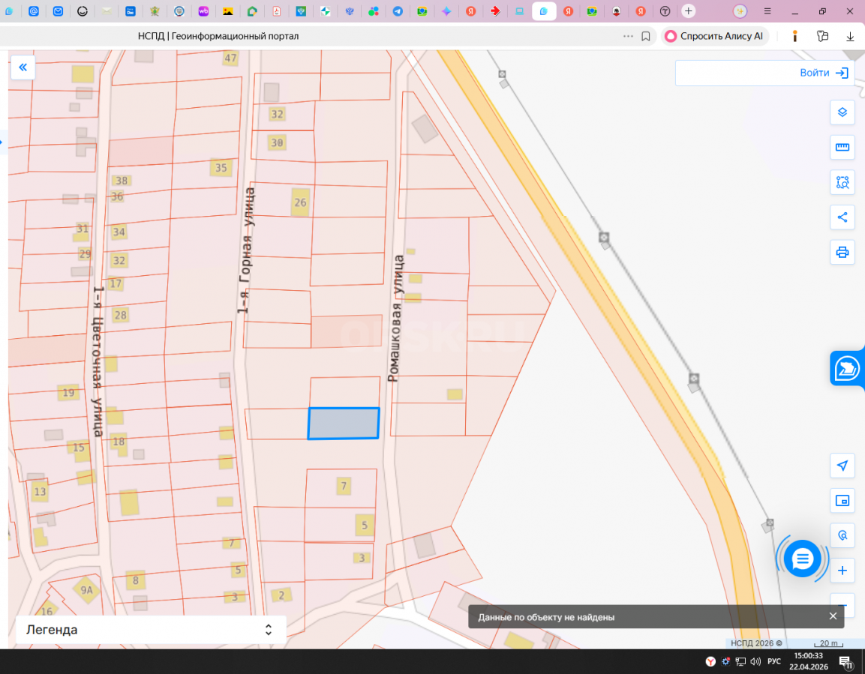Click Спросить Алису AI button
The width and height of the screenshot is (865, 674).
click(x=714, y=36)
